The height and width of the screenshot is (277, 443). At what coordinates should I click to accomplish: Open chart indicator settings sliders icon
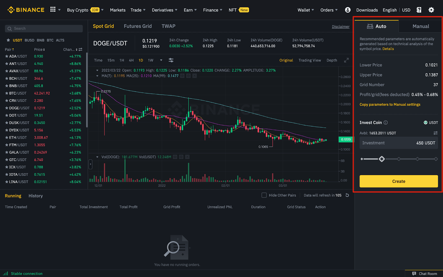[171, 60]
